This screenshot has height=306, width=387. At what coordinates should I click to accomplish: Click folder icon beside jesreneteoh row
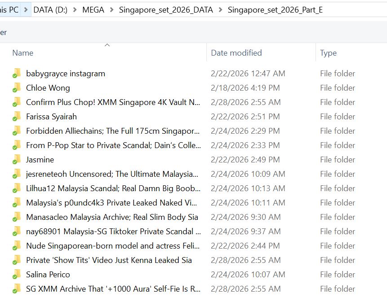point(17,174)
